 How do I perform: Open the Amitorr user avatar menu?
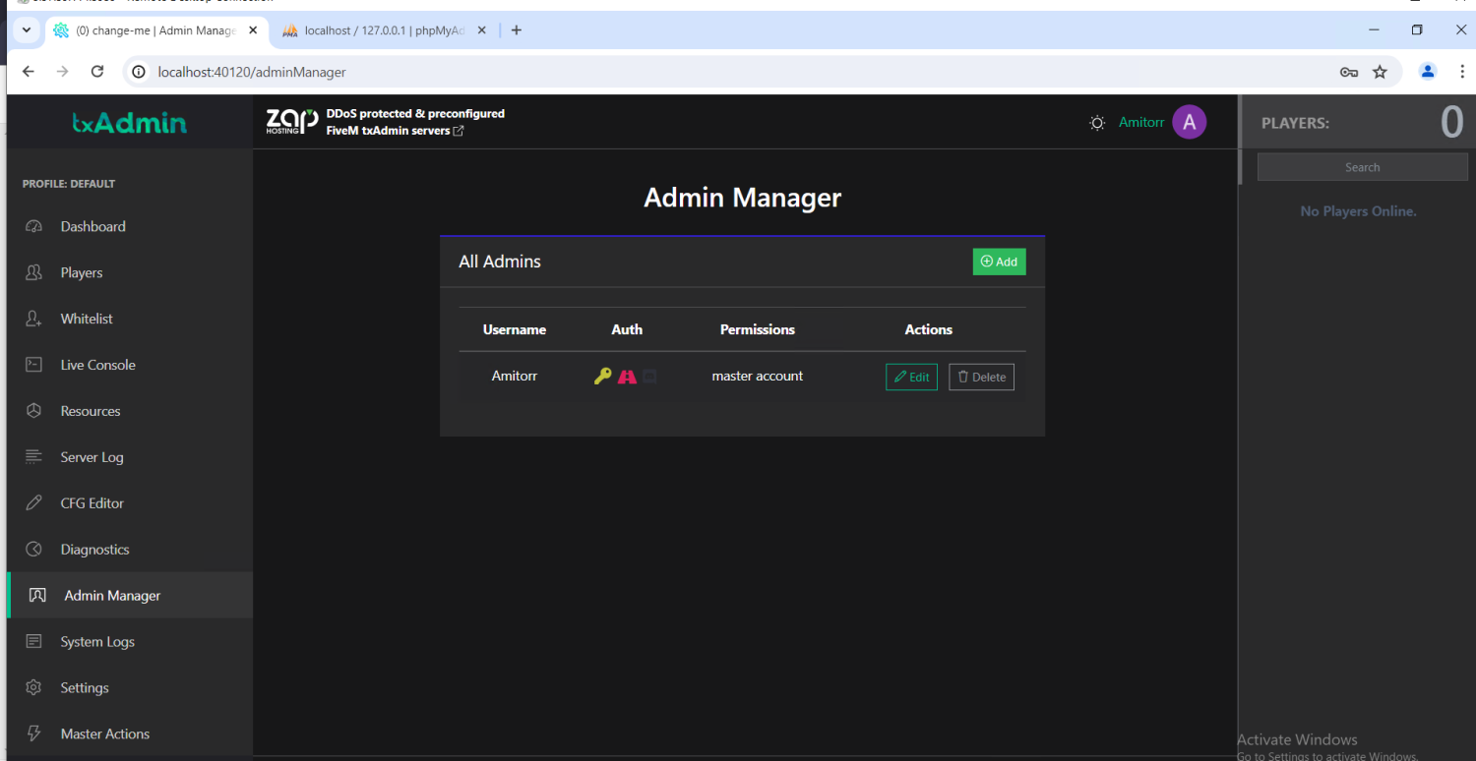pyautogui.click(x=1189, y=122)
